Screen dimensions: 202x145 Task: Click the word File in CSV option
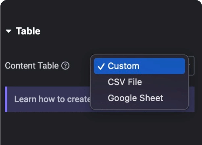[x=135, y=82]
